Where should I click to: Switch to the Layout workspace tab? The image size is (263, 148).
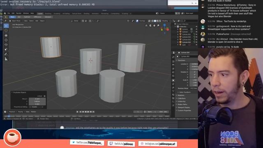[40, 14]
